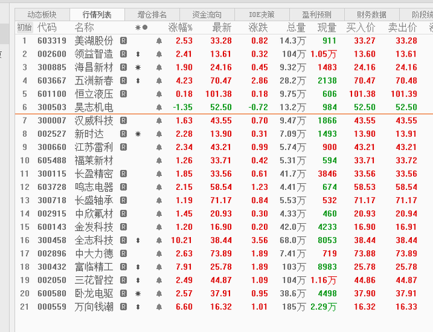
Task: Click stock code 603319
Action: [x=52, y=41]
